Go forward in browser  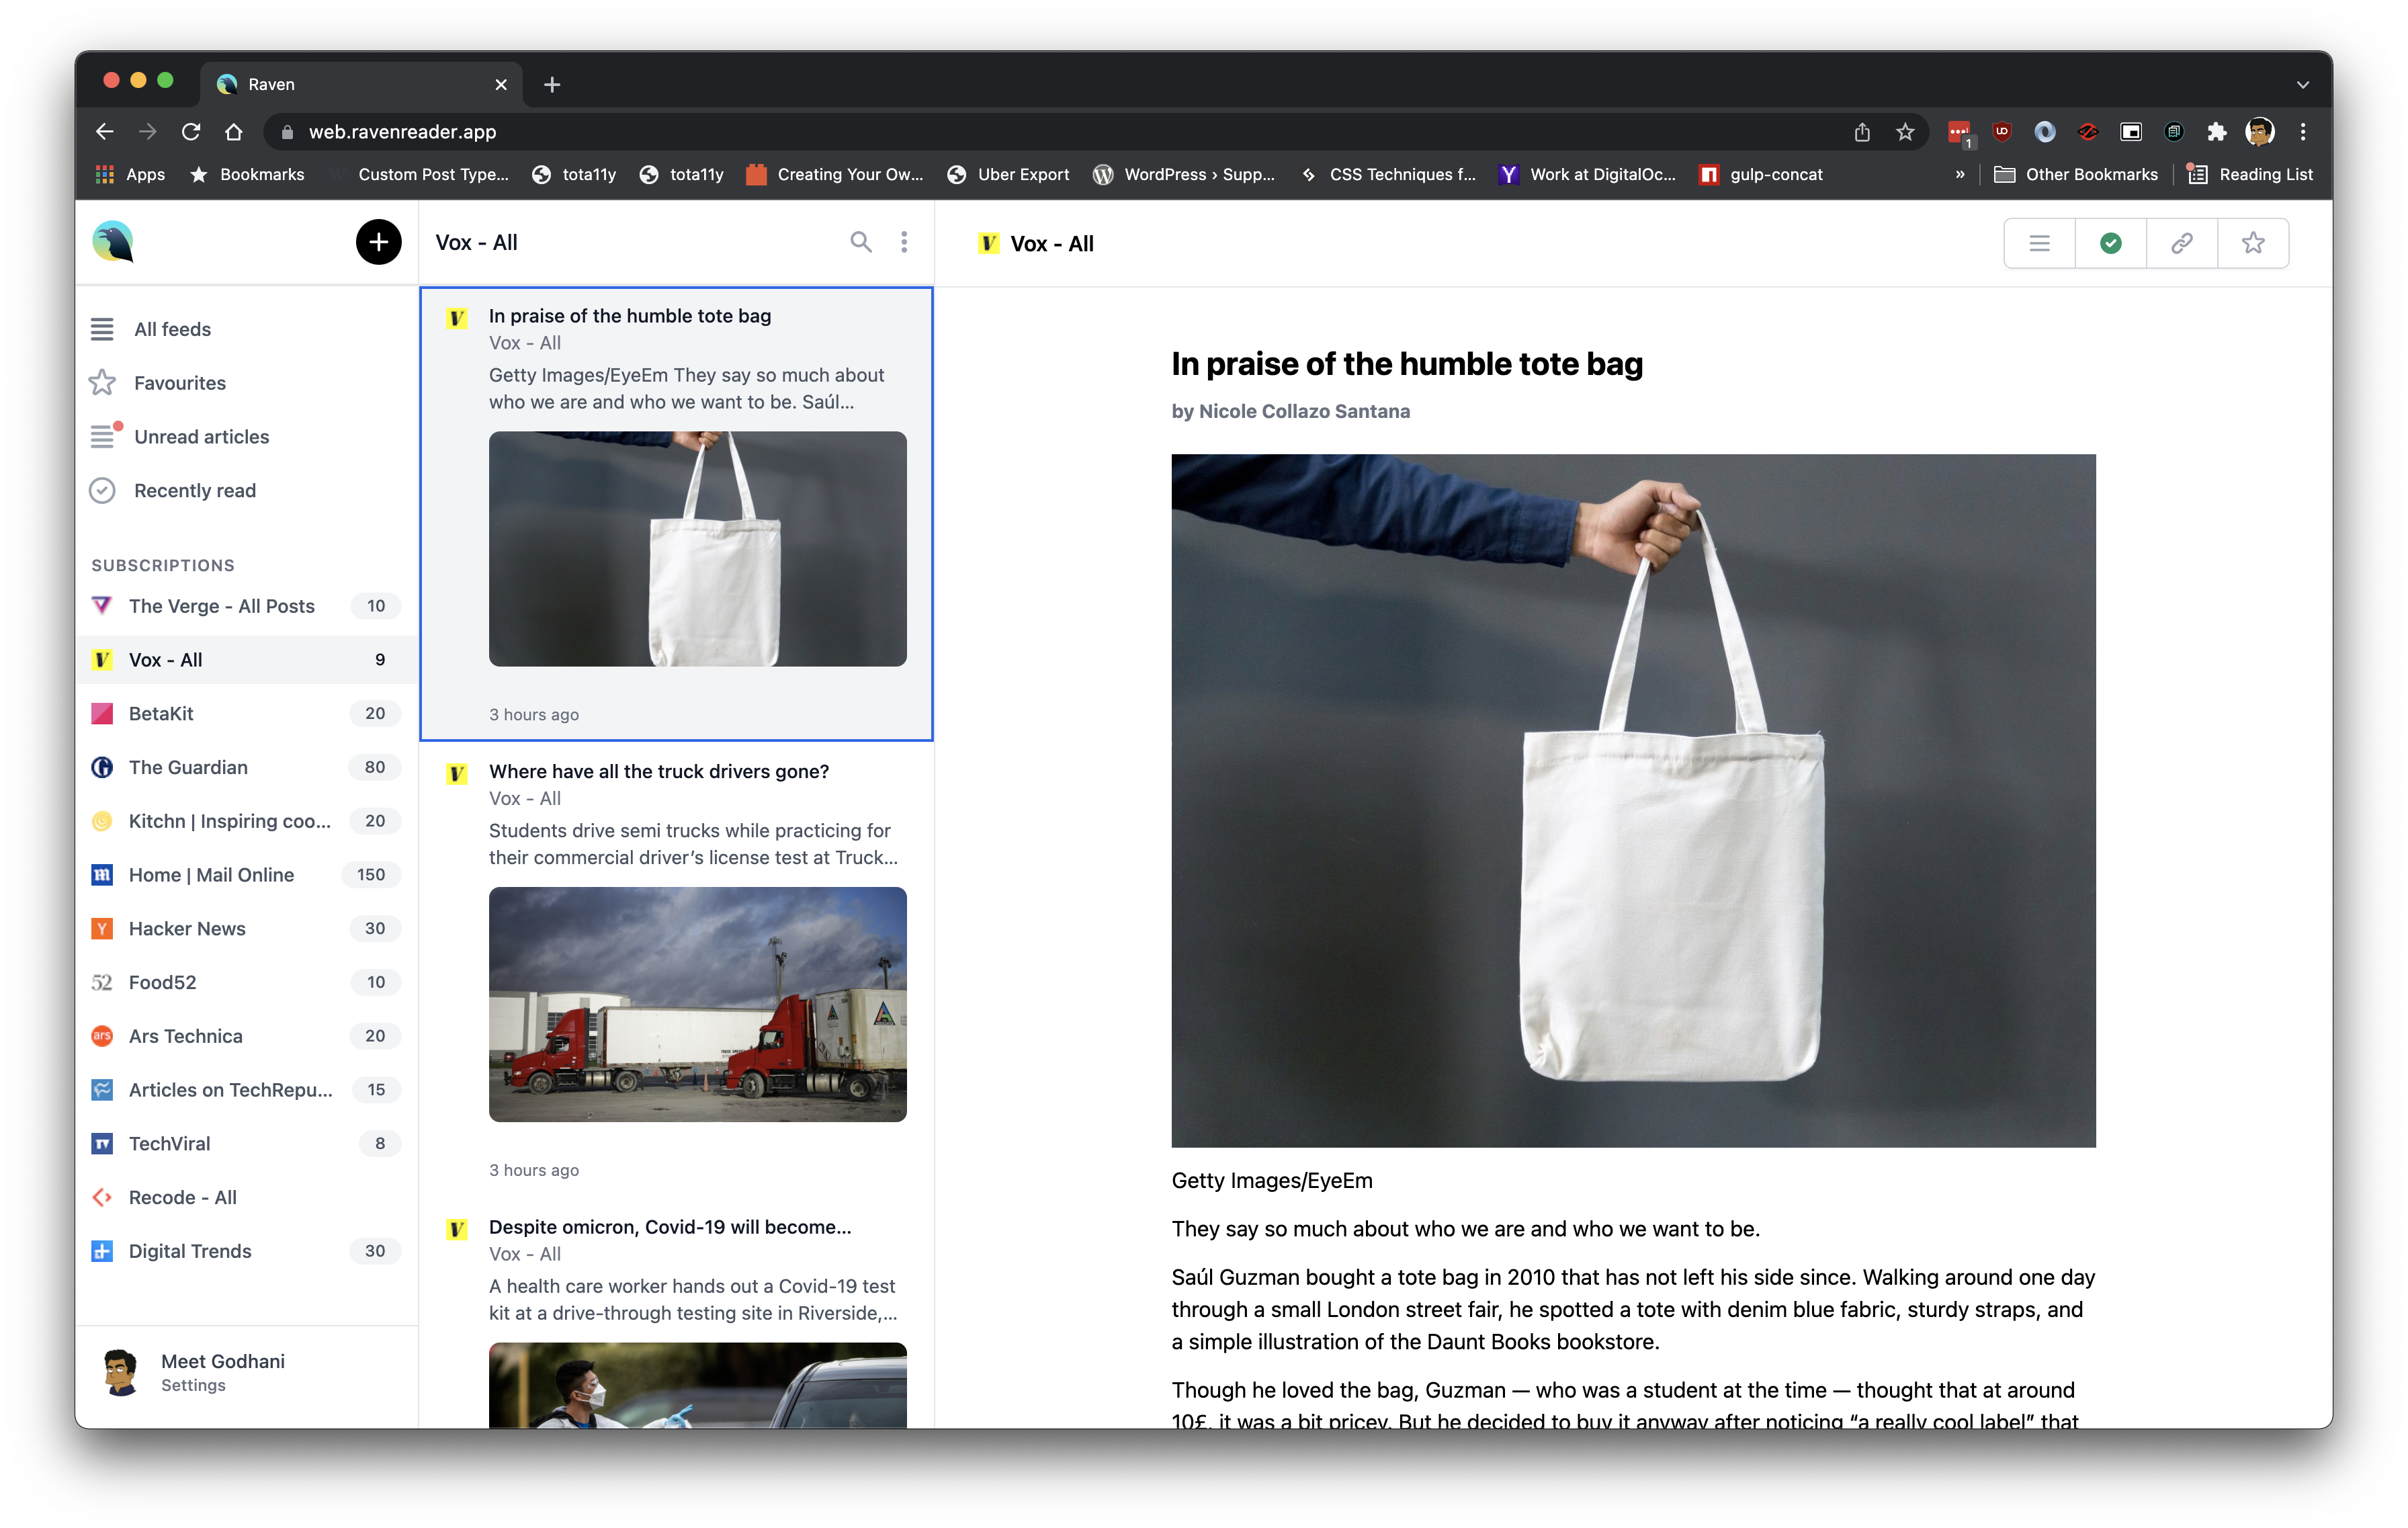click(147, 132)
